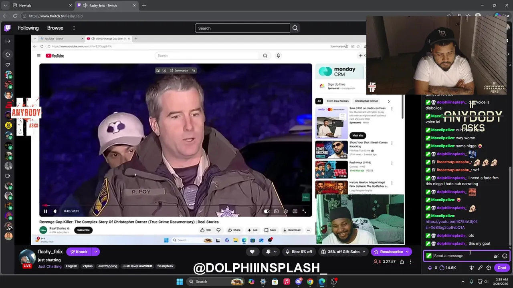Viewport: 513px width, 288px height.
Task: Select the JustHaveFunWithIt tag
Action: (137, 266)
